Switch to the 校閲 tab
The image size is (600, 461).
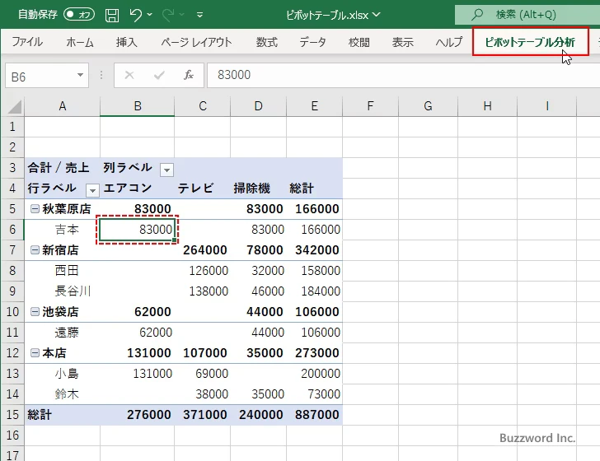(x=359, y=42)
